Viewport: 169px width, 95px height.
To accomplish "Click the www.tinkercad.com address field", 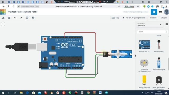I will pyautogui.click(x=30, y=6).
